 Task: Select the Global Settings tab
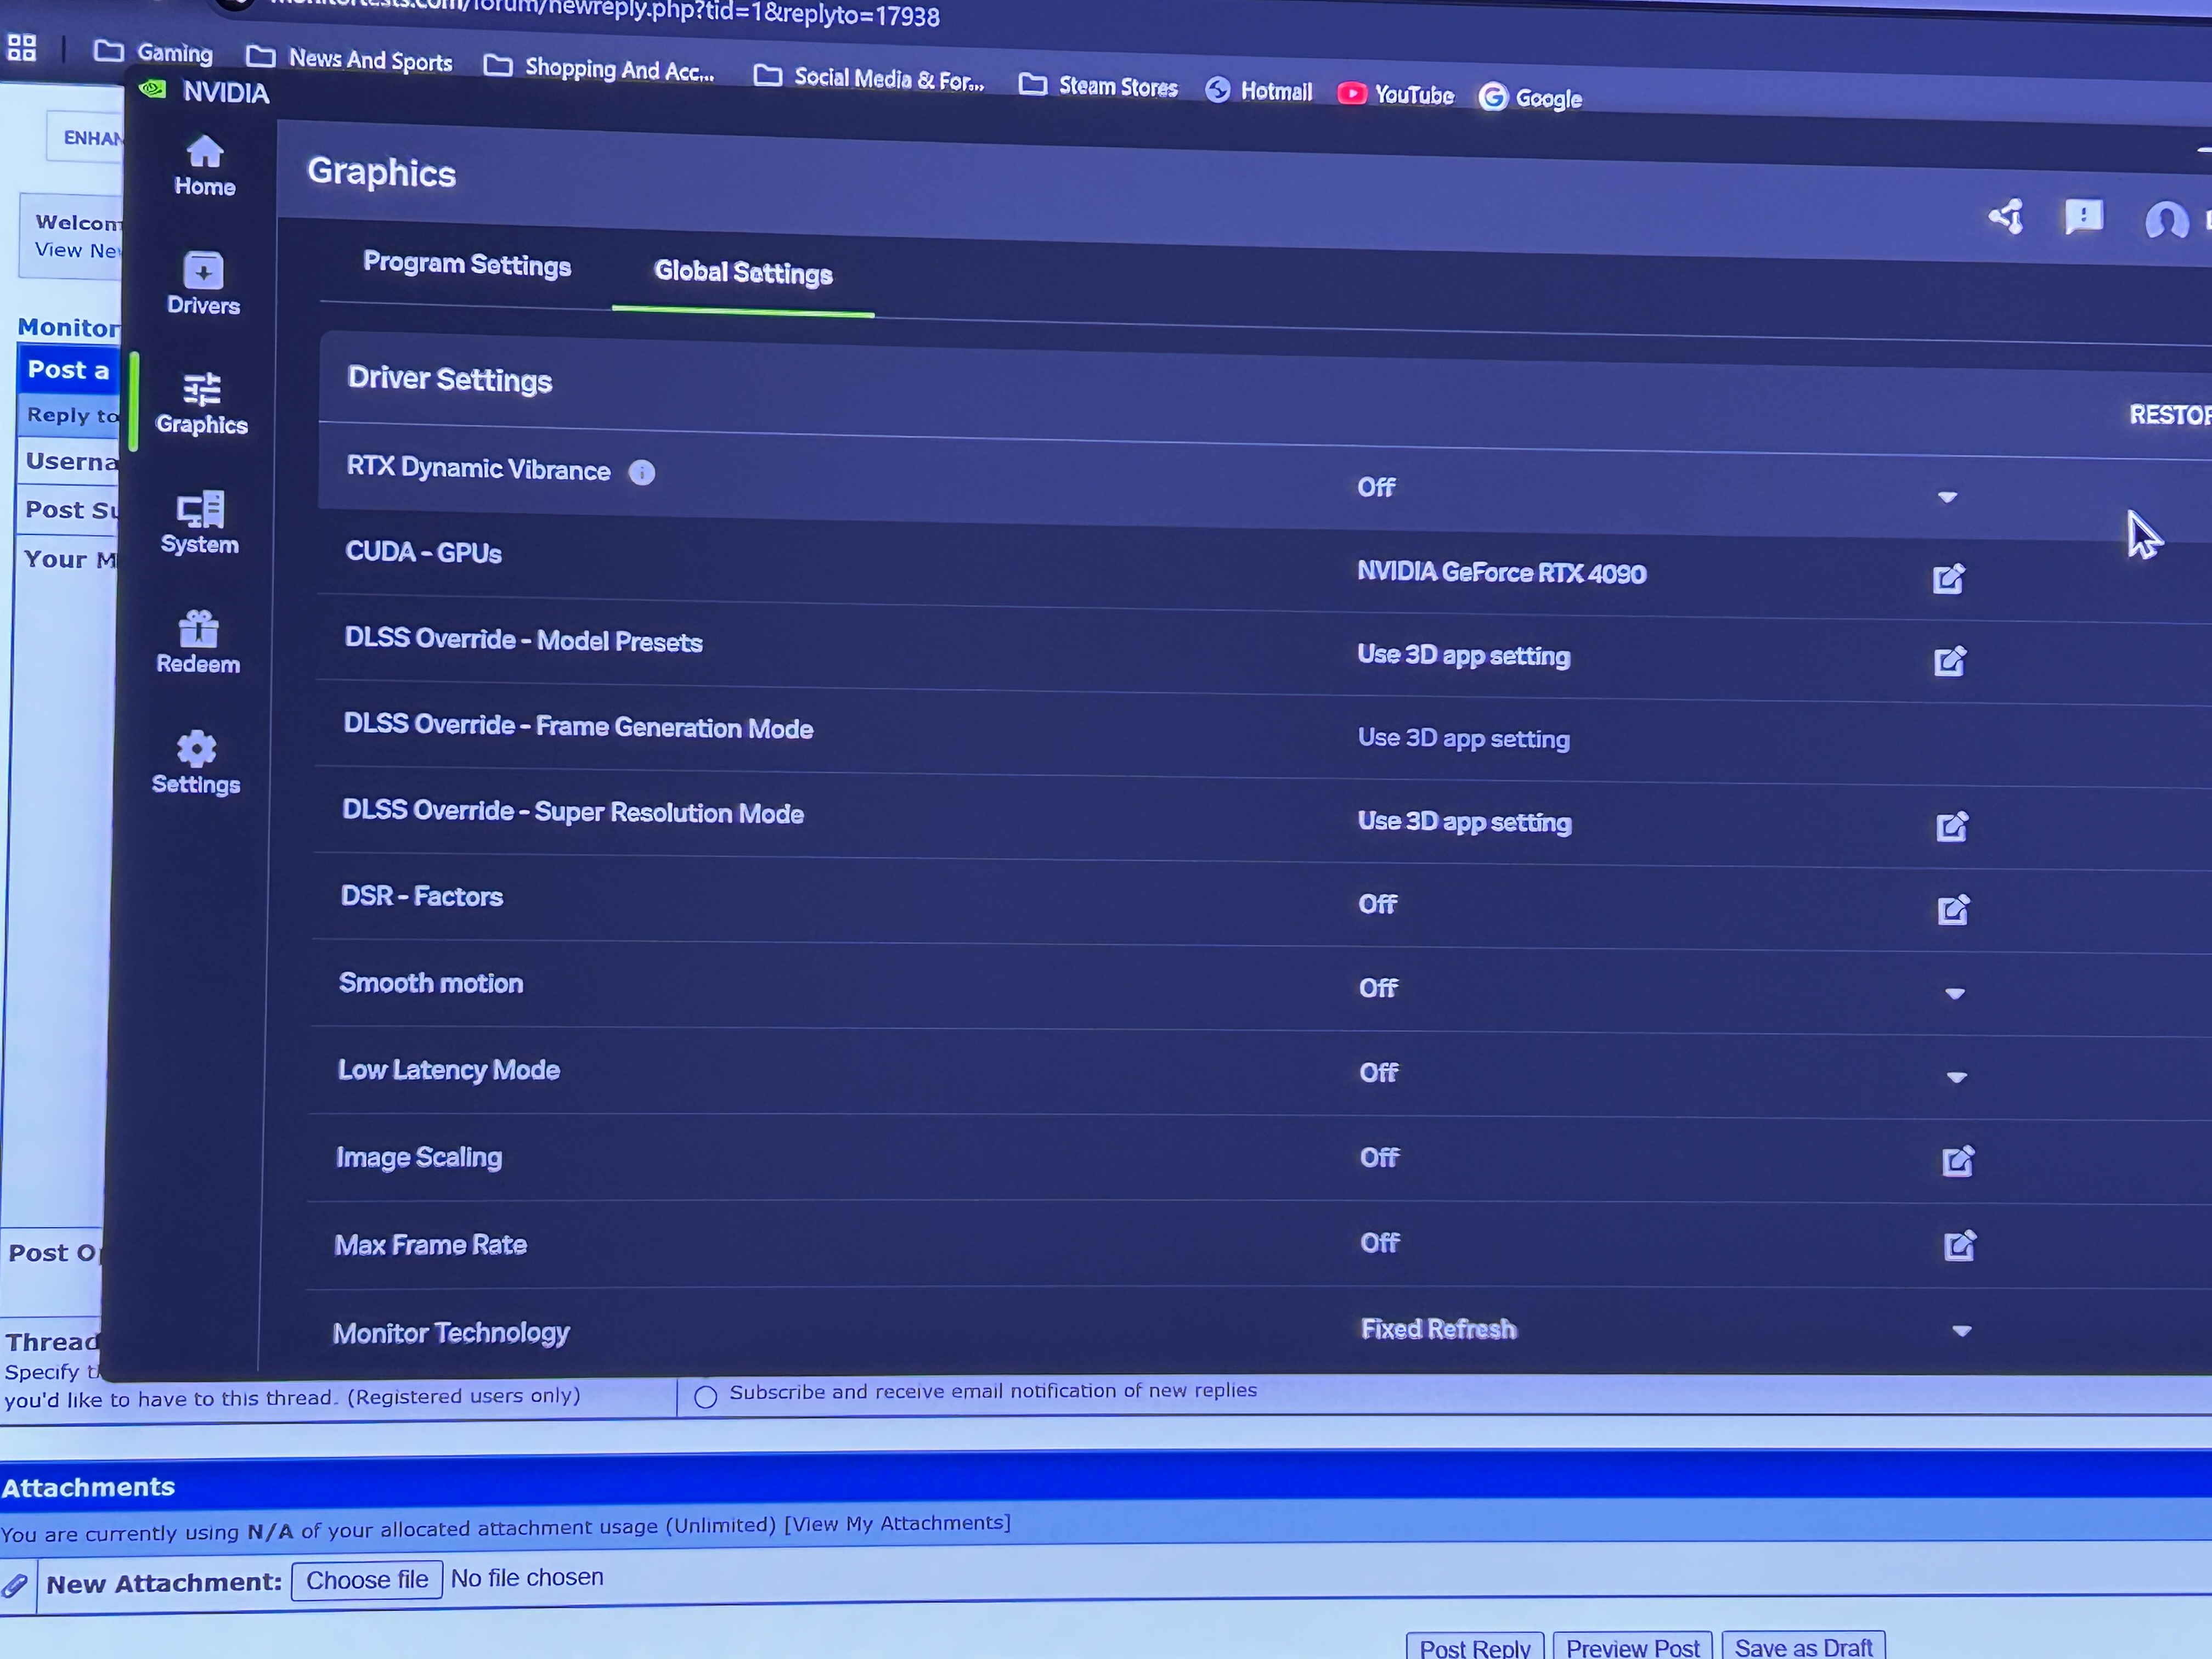pyautogui.click(x=743, y=273)
